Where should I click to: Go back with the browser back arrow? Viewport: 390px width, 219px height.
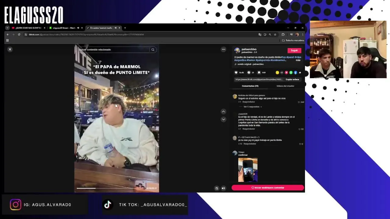[x=8, y=34]
